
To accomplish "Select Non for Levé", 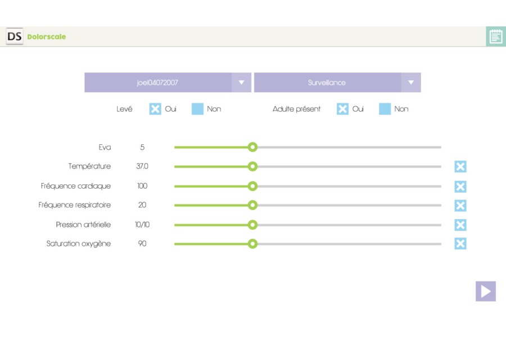I will coord(197,109).
